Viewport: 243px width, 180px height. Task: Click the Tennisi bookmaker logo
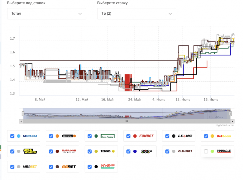(x=107, y=151)
